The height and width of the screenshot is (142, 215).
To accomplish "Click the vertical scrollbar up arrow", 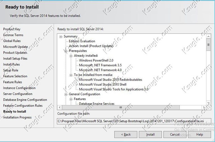I will (208, 36).
